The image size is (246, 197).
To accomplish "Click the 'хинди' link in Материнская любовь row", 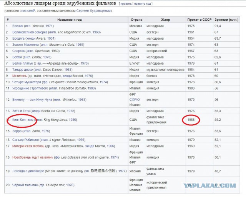I will tap(90, 146).
